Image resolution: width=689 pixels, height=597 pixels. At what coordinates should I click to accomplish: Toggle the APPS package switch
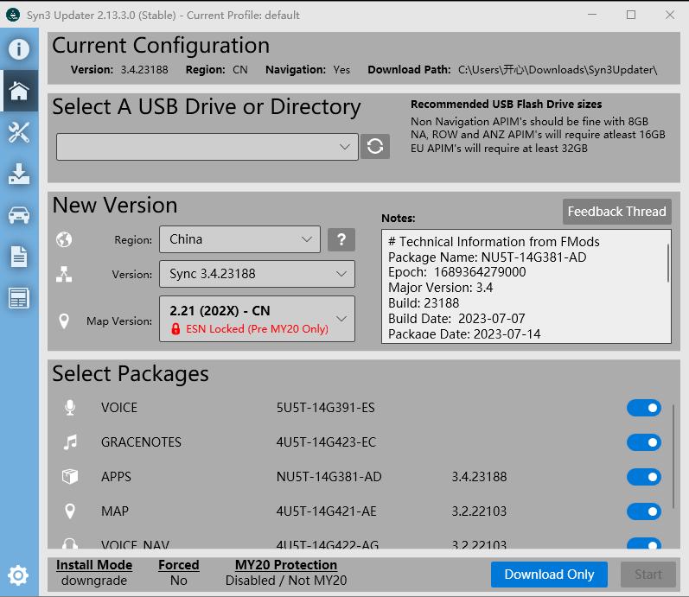pos(644,477)
